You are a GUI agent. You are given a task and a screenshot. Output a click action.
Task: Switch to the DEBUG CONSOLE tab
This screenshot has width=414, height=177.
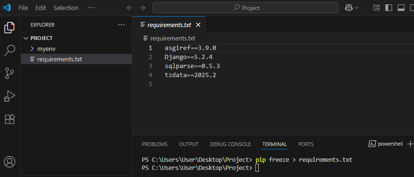[231, 144]
